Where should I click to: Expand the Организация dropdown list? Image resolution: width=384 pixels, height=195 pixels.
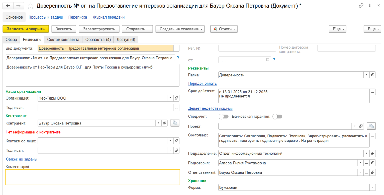pyautogui.click(x=170, y=98)
